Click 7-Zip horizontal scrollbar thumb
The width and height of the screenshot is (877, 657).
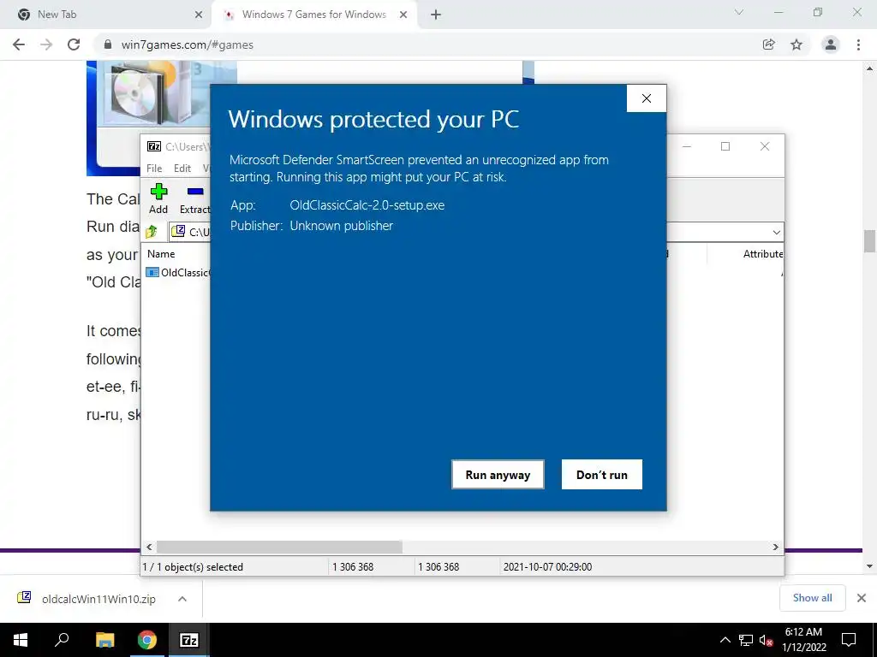point(279,547)
